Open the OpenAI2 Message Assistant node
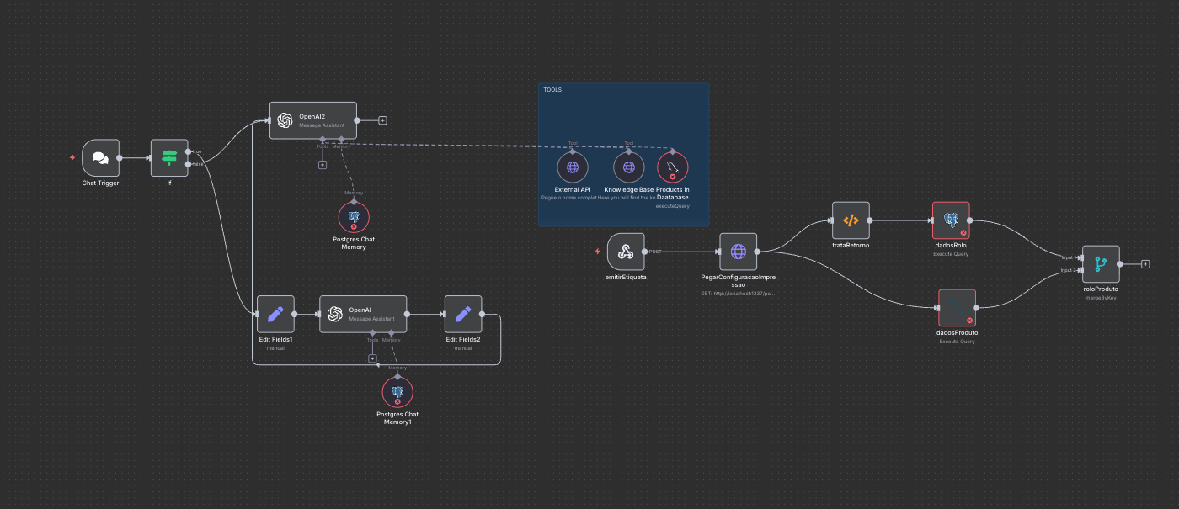Image resolution: width=1179 pixels, height=509 pixels. [312, 120]
